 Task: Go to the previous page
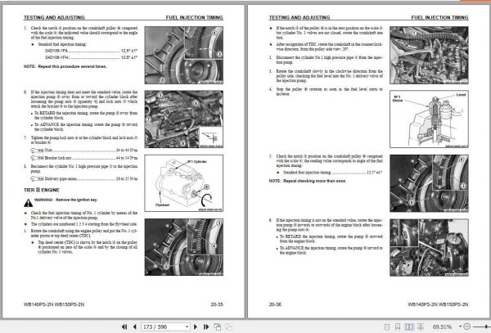[x=135, y=326]
